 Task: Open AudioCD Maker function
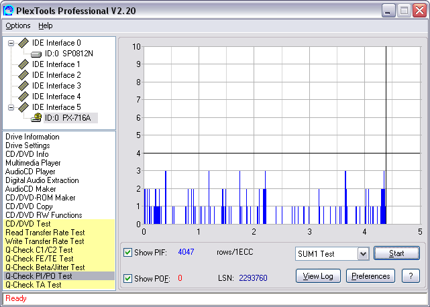point(31,189)
